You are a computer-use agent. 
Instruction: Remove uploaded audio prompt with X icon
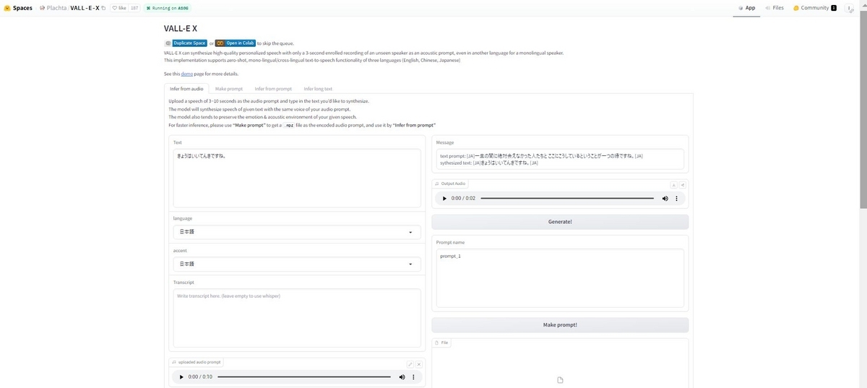(418, 364)
